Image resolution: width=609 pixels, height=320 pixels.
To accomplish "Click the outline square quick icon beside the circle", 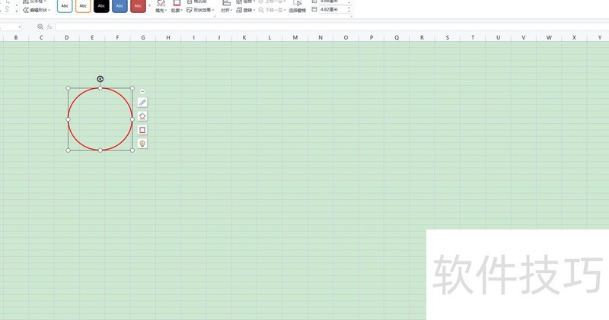I will click(142, 130).
